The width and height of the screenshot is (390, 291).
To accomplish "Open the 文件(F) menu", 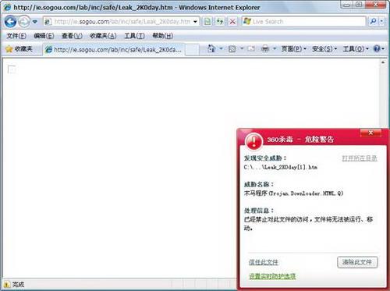I will click(16, 36).
